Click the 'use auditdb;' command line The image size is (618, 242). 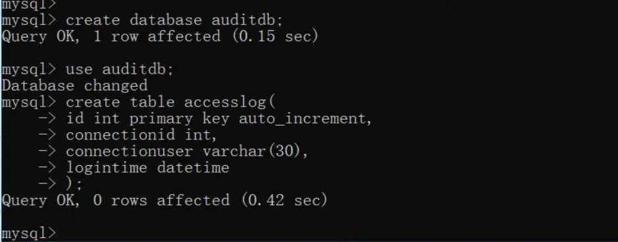click(x=88, y=70)
